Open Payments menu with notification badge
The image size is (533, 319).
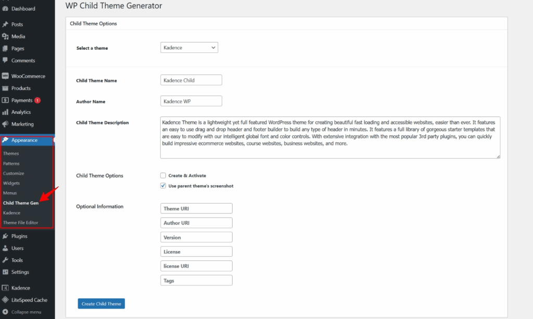[22, 100]
